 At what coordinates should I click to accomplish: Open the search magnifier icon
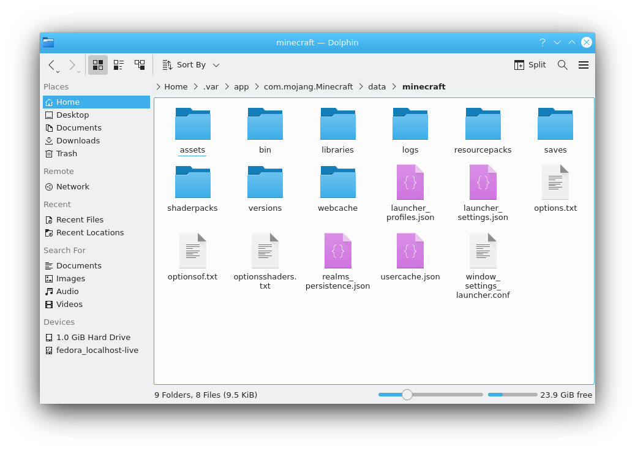(x=562, y=65)
